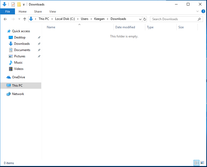Screen dimensions: 207x167
Task: Select OneDrive in navigation pane
Action: tap(18, 77)
